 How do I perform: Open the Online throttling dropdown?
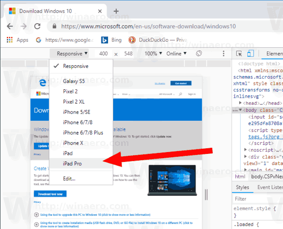click(x=176, y=53)
